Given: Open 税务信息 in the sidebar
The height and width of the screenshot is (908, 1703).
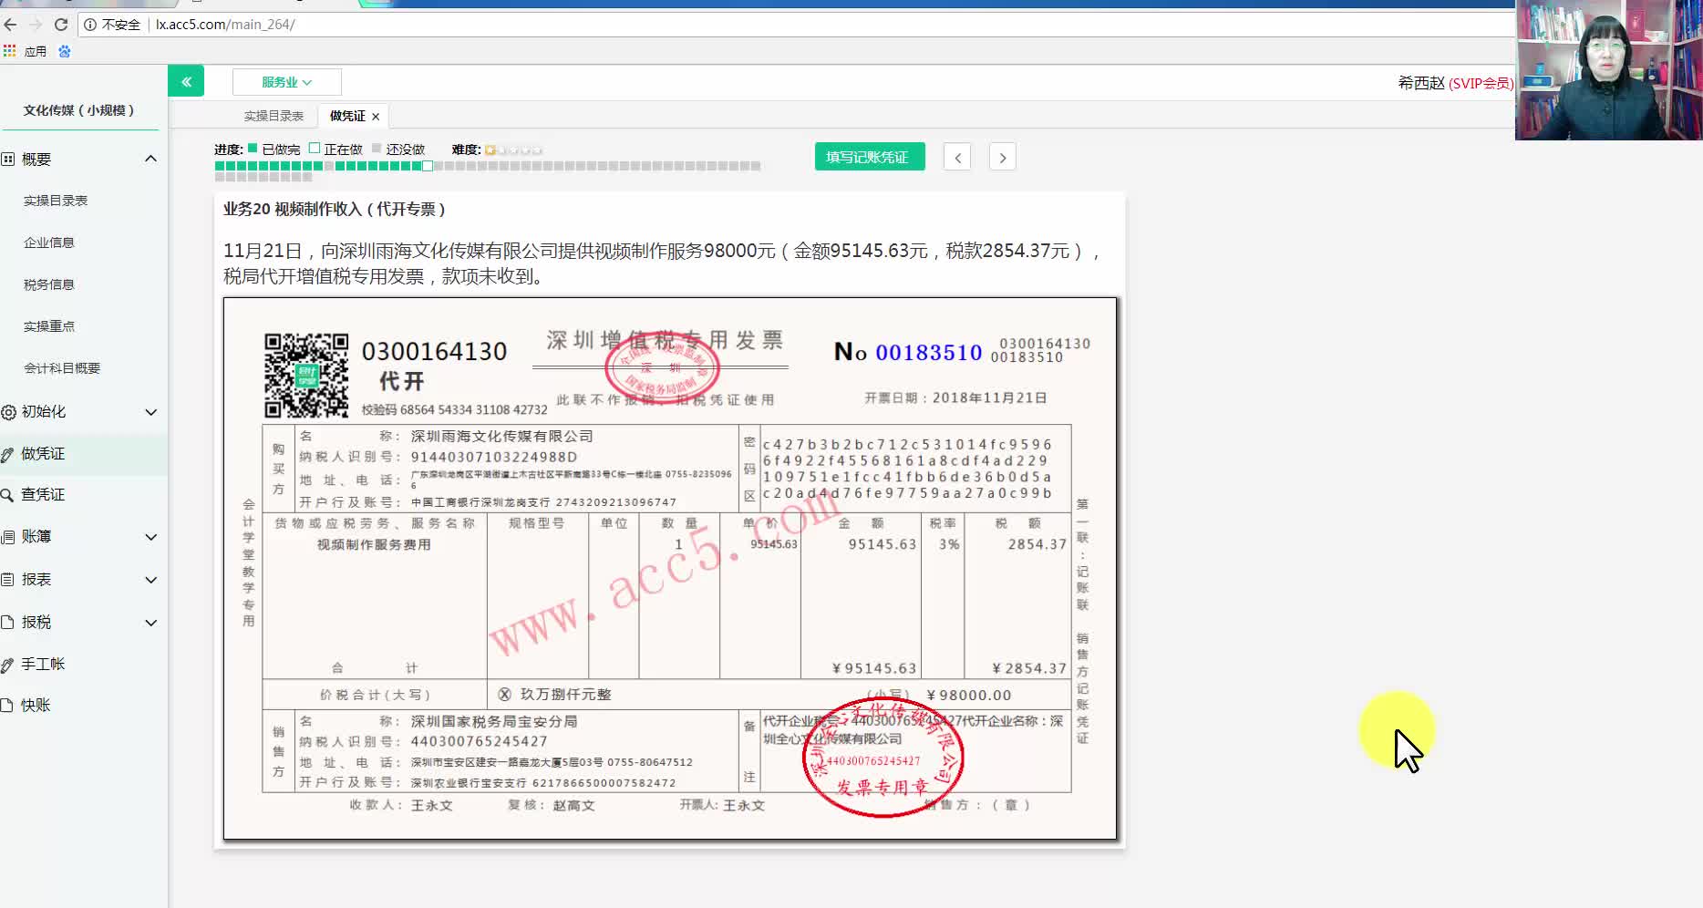Looking at the screenshot, I should click(x=49, y=284).
